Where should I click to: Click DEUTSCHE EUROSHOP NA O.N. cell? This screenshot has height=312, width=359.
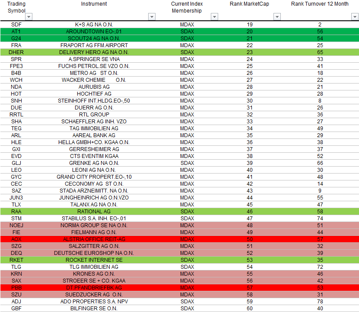pyautogui.click(x=94, y=253)
